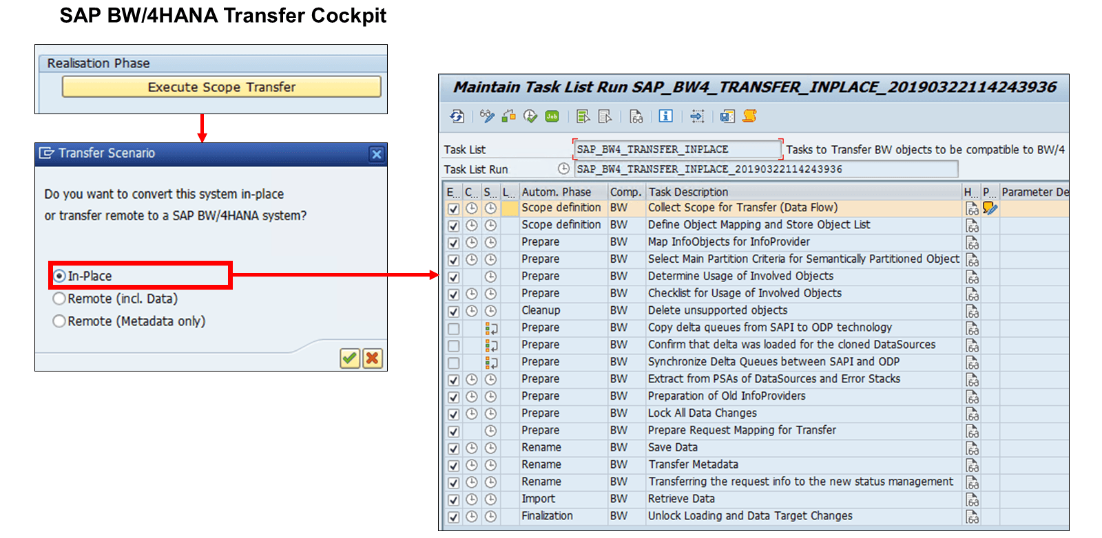Select the 'Determine Usage of Involved Objects' task
This screenshot has height=538, width=1102.
click(x=740, y=276)
